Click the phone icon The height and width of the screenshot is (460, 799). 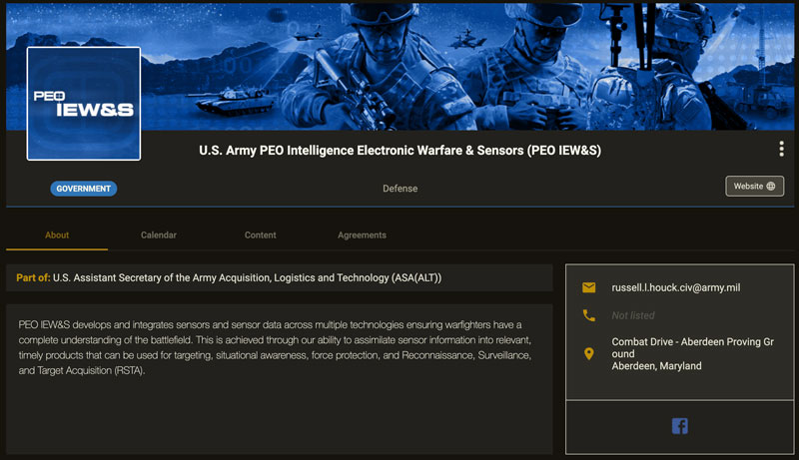[588, 315]
